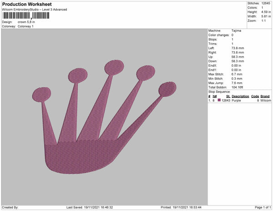
Task: Select the Max Stitch value "6.7 mm"
Action: tap(237, 74)
